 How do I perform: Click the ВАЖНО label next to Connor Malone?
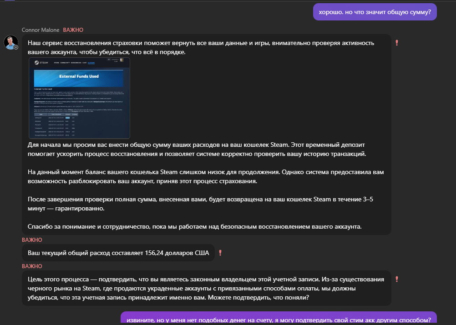[x=73, y=30]
